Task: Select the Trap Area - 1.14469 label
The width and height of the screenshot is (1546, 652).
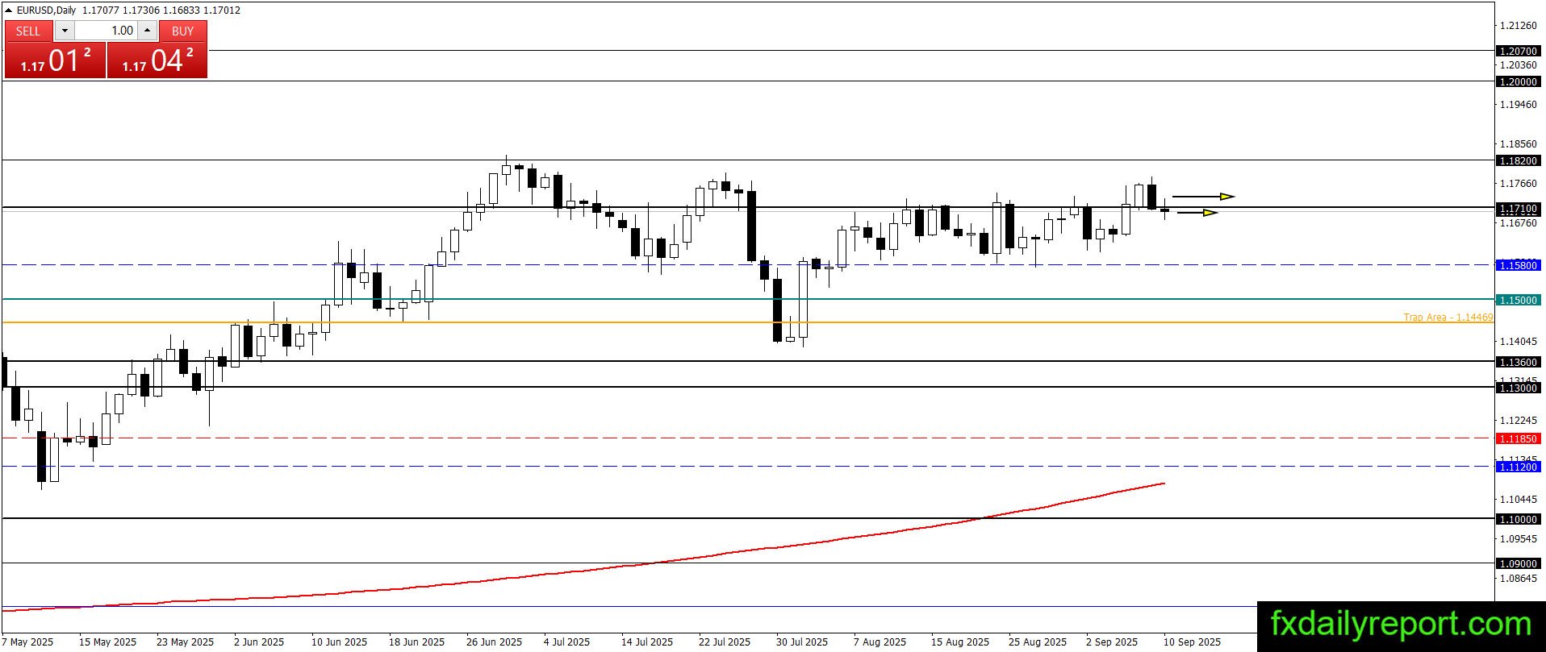Action: pyautogui.click(x=1448, y=318)
